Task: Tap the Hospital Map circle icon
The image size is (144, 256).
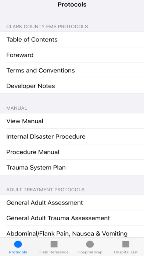Action: (90, 244)
